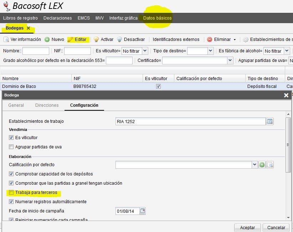This screenshot has width=293, height=232.
Task: Switch to the General tab
Action: tap(16, 105)
